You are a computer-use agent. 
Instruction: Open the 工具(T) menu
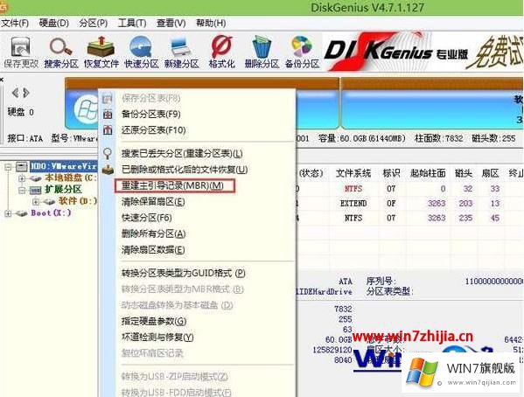[132, 23]
